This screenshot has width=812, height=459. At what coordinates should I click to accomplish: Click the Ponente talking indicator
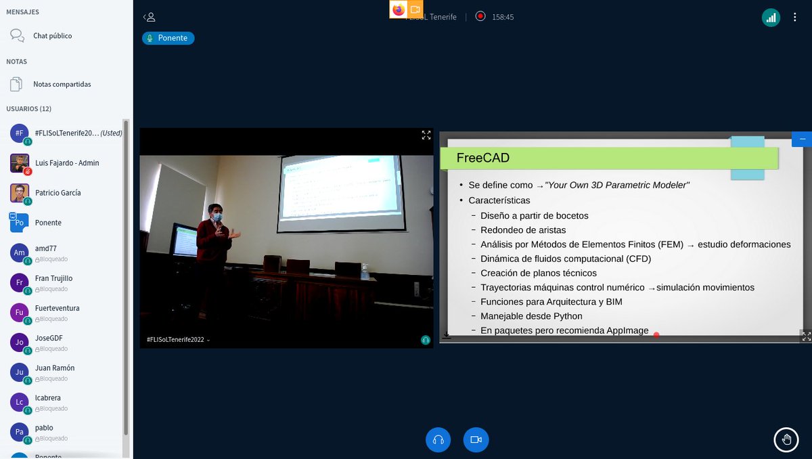point(168,38)
